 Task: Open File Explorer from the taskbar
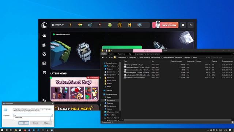pos(16,130)
